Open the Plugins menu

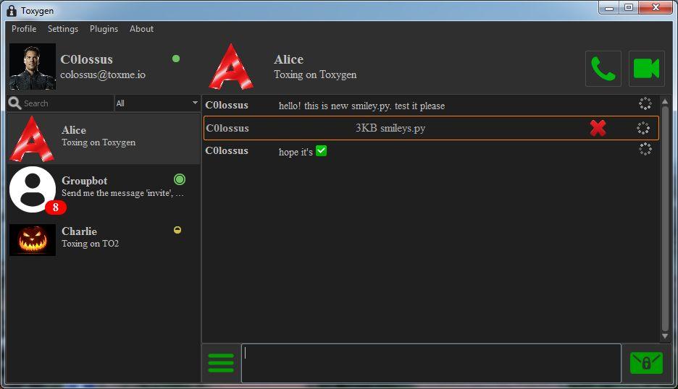pos(104,29)
